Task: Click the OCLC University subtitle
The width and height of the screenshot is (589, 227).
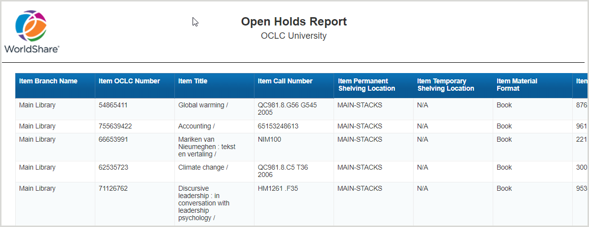Action: pos(294,36)
